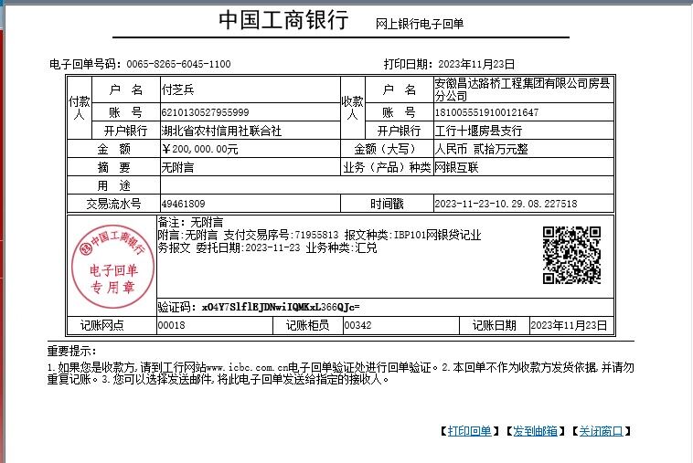The width and height of the screenshot is (693, 463).
Task: Click the 打印回单 print receipt link
Action: click(470, 431)
